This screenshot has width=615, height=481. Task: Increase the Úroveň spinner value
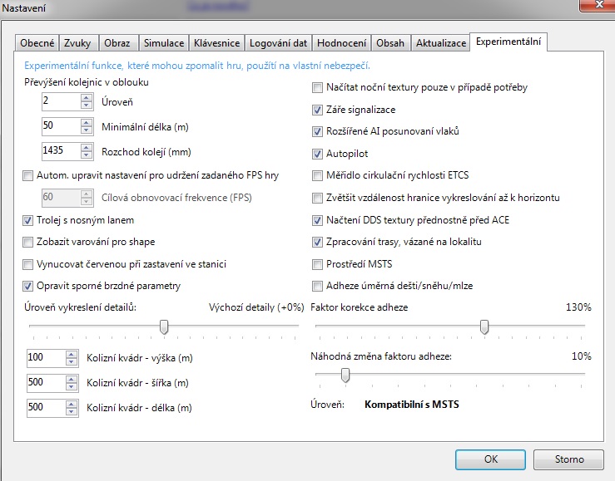pos(86,97)
